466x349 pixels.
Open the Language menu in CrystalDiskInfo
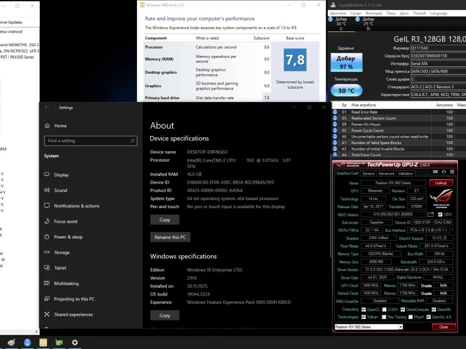[439, 13]
